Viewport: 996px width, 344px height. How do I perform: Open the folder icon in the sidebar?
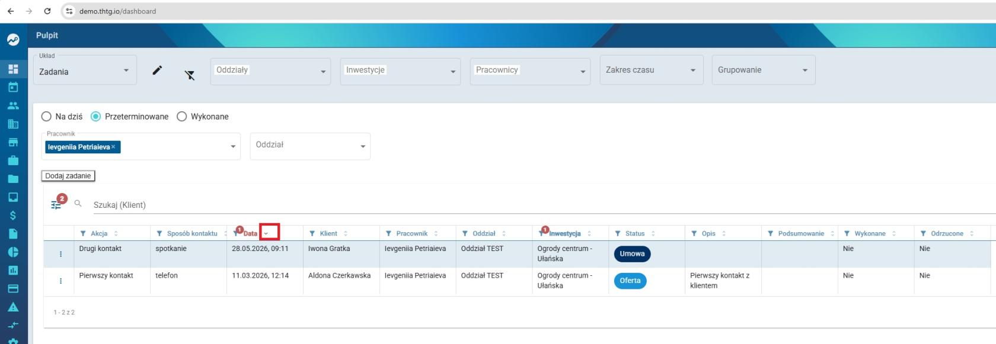click(13, 179)
